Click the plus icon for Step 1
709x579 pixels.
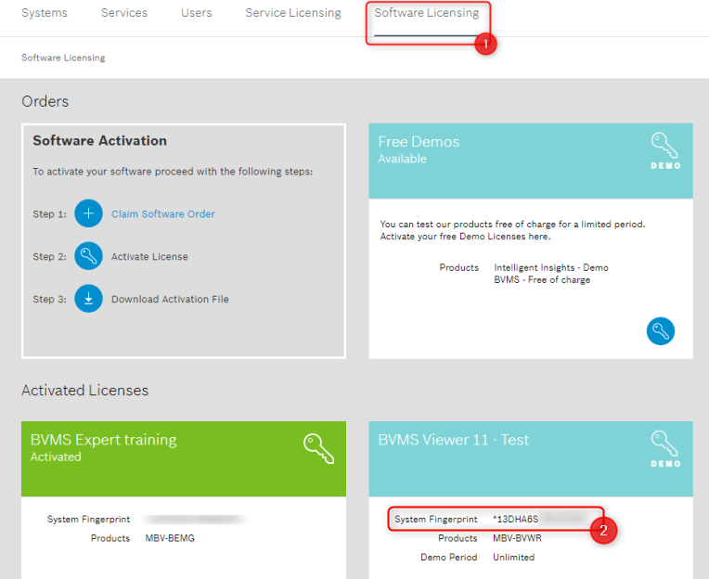tap(88, 213)
